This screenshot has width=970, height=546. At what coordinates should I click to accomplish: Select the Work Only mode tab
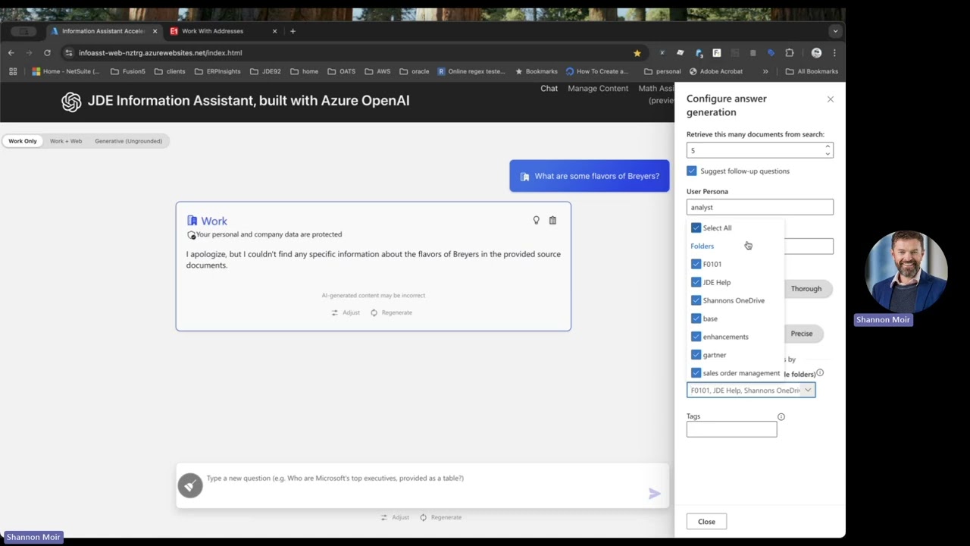[x=23, y=141]
